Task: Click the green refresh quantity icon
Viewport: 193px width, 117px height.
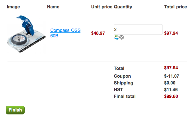Action: pyautogui.click(x=116, y=37)
